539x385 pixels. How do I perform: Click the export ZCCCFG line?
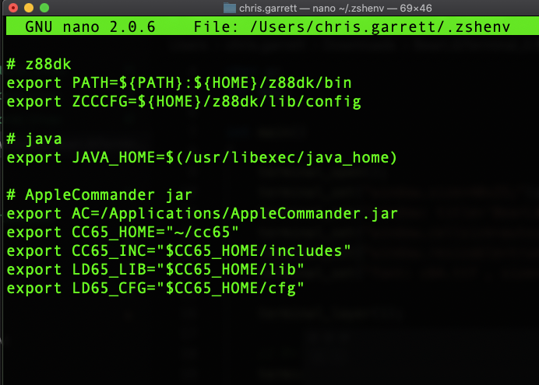[184, 102]
